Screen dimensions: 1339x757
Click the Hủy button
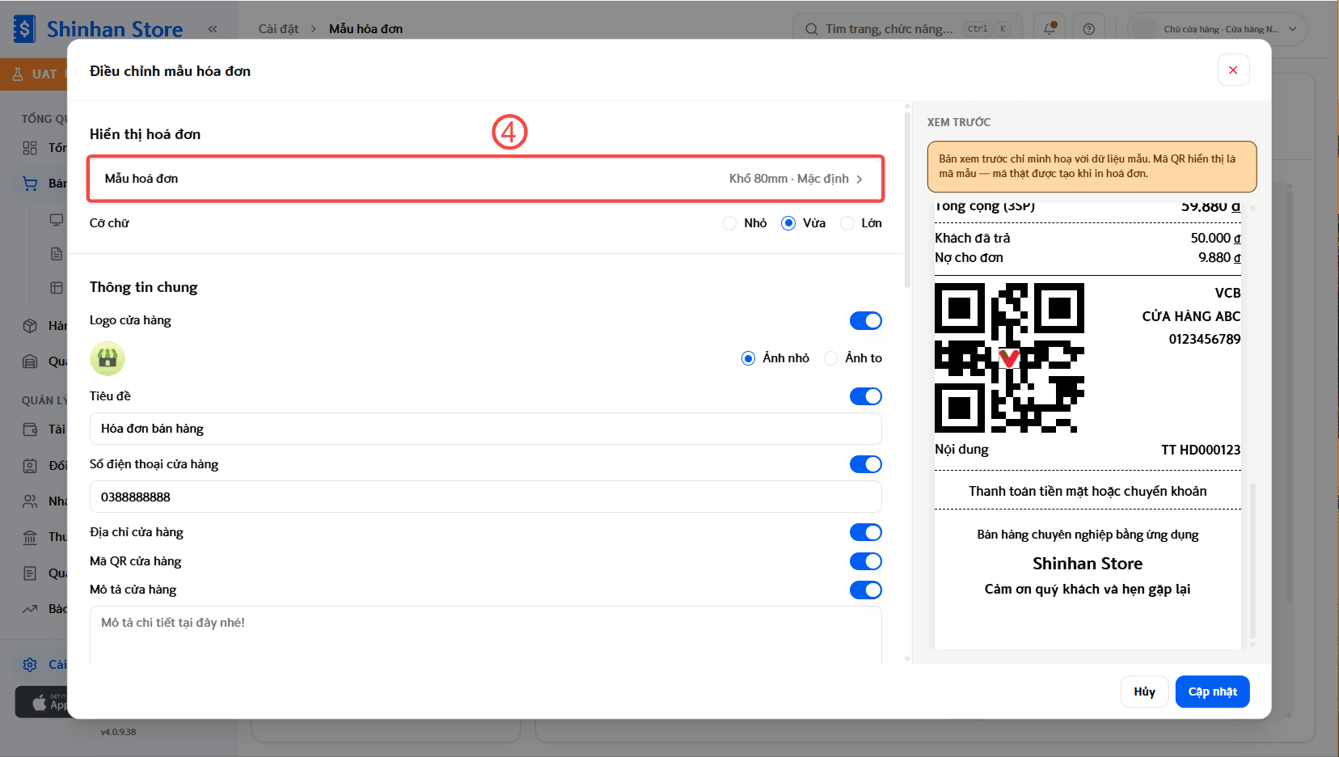coord(1144,691)
